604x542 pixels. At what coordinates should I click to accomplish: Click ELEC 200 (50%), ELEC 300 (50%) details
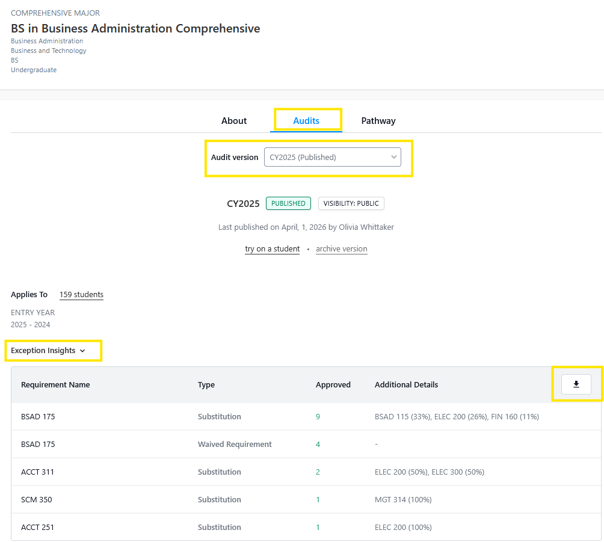tap(430, 472)
